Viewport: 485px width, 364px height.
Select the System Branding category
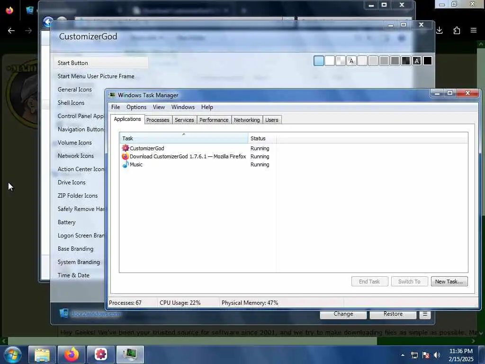point(79,262)
